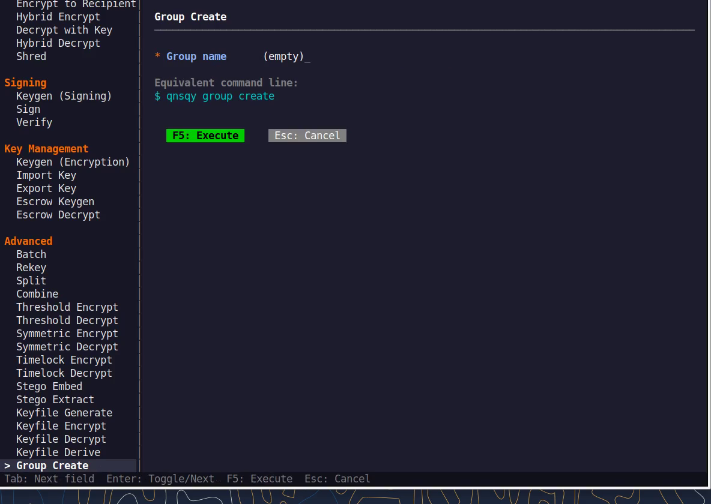Image resolution: width=711 pixels, height=504 pixels.
Task: Click the Group Create panel title
Action: tap(190, 17)
